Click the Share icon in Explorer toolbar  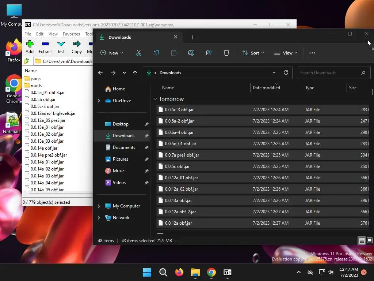(209, 53)
